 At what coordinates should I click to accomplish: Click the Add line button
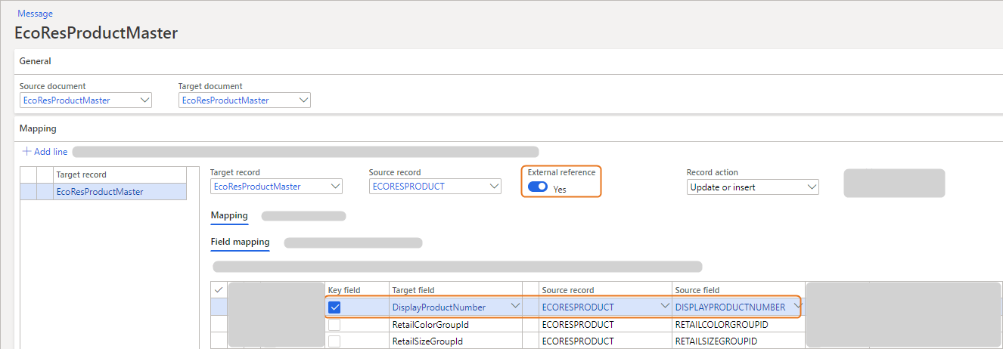(x=45, y=152)
